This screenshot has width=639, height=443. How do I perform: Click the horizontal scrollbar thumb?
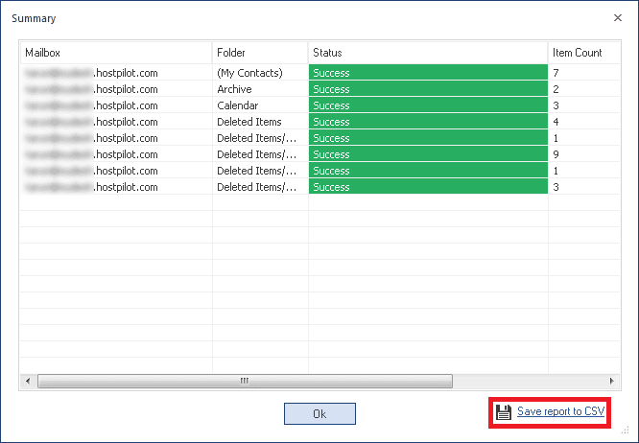click(x=244, y=381)
